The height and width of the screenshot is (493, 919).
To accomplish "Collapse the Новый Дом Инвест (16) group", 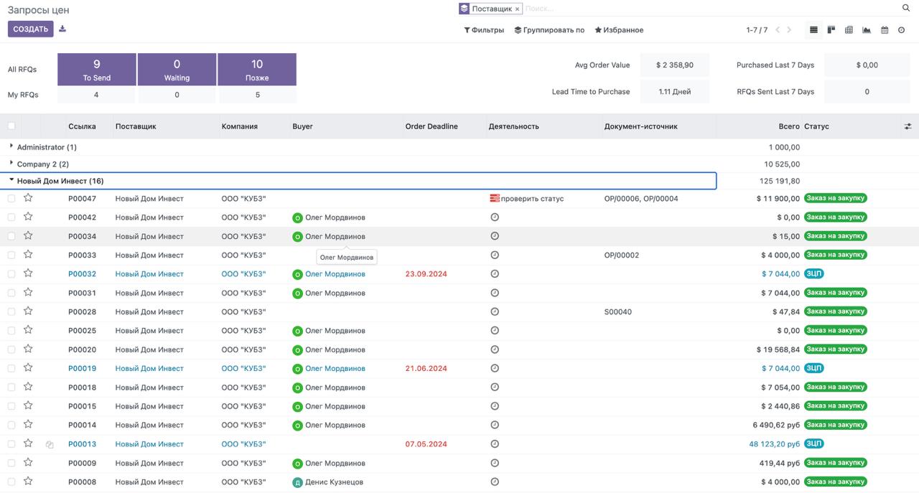I will [x=60, y=181].
